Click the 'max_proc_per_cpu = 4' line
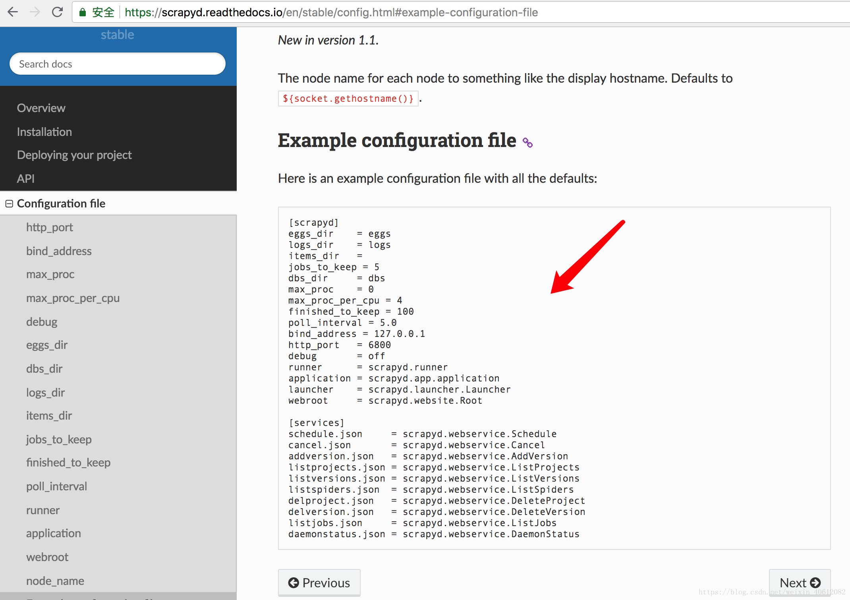Image resolution: width=850 pixels, height=600 pixels. tap(346, 300)
